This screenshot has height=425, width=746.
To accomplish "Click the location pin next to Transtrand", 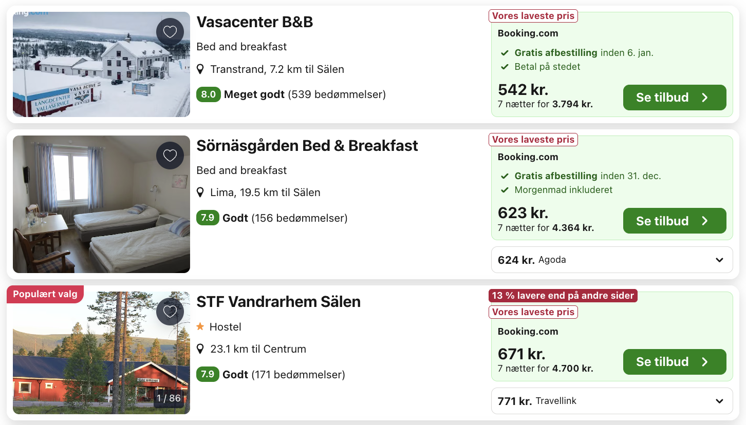I will (x=201, y=69).
